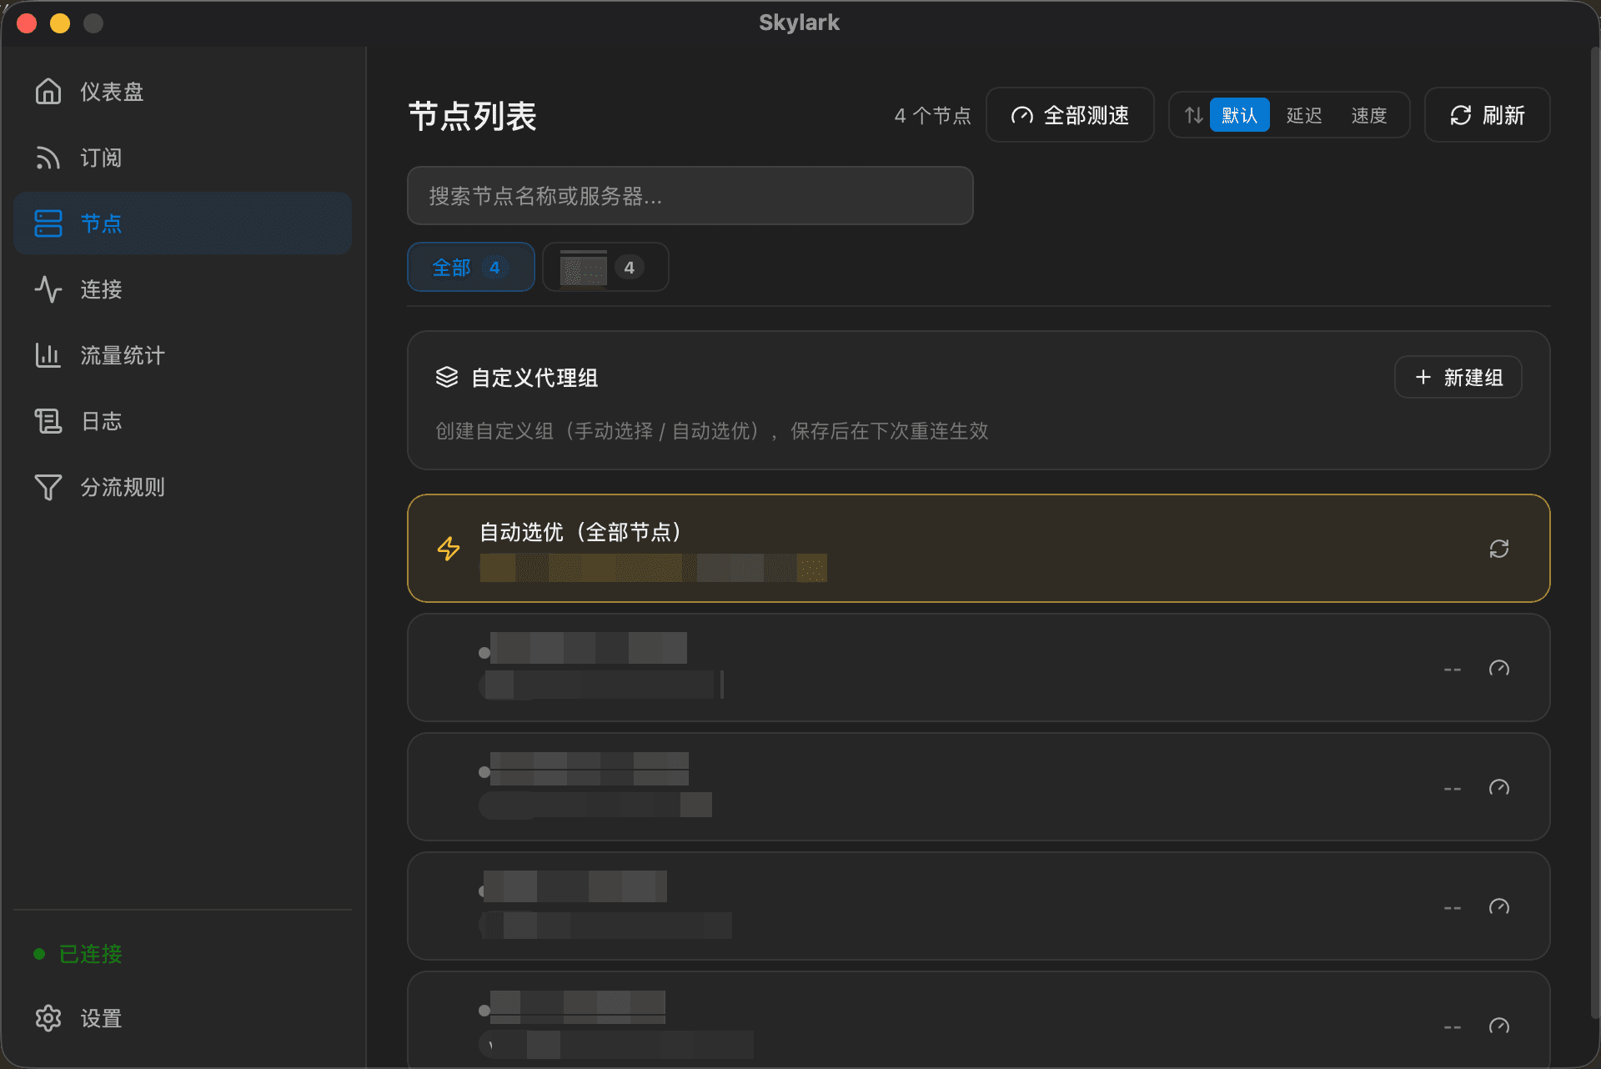
Task: Select the 全部 4 filter tab
Action: pos(471,267)
